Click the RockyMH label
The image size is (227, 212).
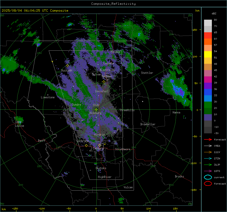[x=67, y=71]
